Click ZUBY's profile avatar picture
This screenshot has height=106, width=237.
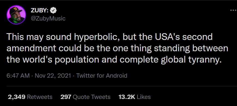(16, 15)
